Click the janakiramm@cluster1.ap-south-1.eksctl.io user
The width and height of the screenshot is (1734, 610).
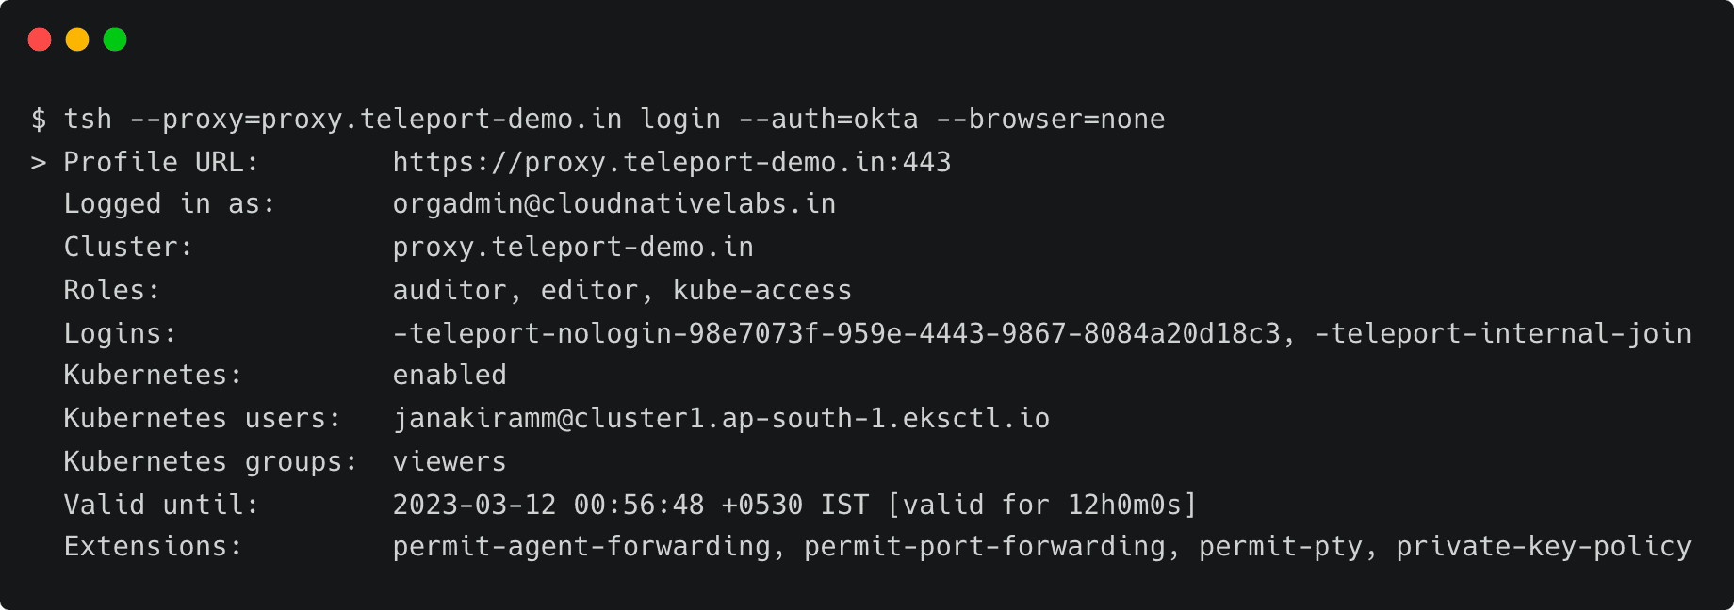pos(721,419)
